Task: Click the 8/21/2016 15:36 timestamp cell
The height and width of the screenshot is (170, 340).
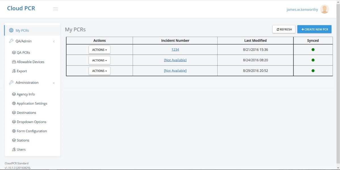Action: [255, 49]
